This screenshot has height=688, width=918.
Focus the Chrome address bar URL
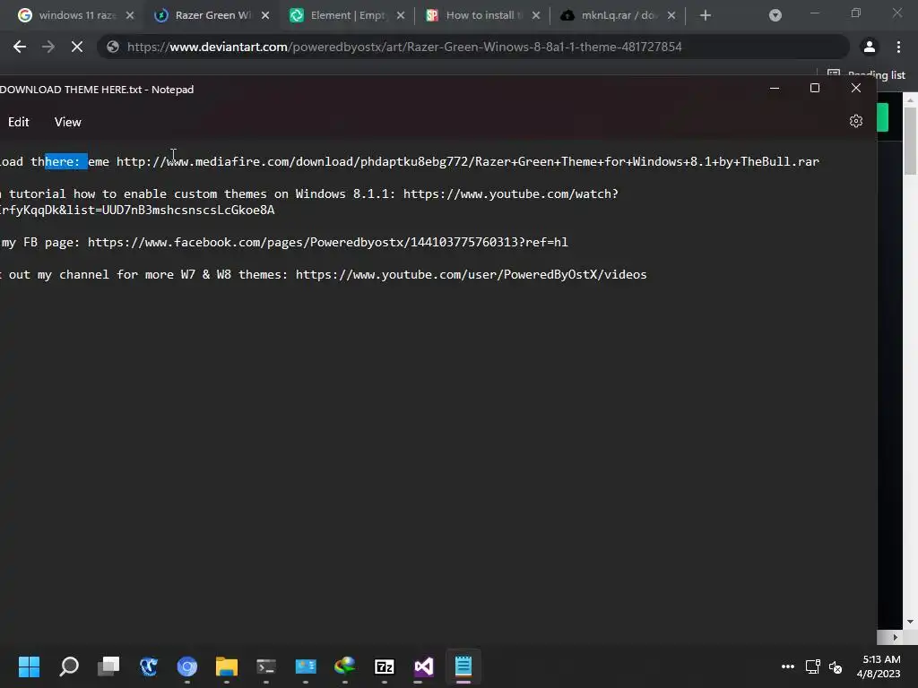(404, 47)
